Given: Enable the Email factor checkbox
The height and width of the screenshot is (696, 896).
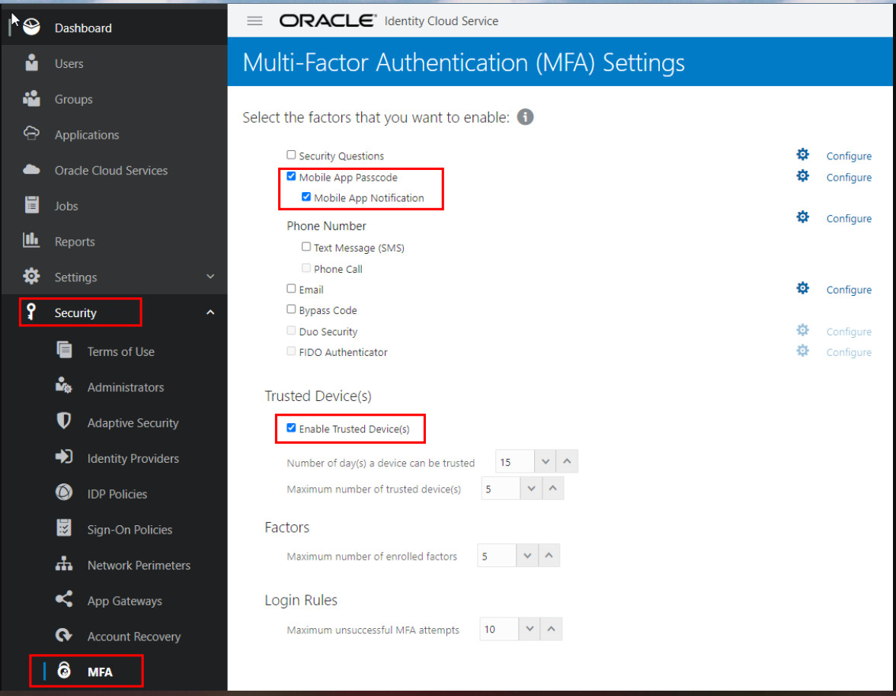Looking at the screenshot, I should 291,288.
